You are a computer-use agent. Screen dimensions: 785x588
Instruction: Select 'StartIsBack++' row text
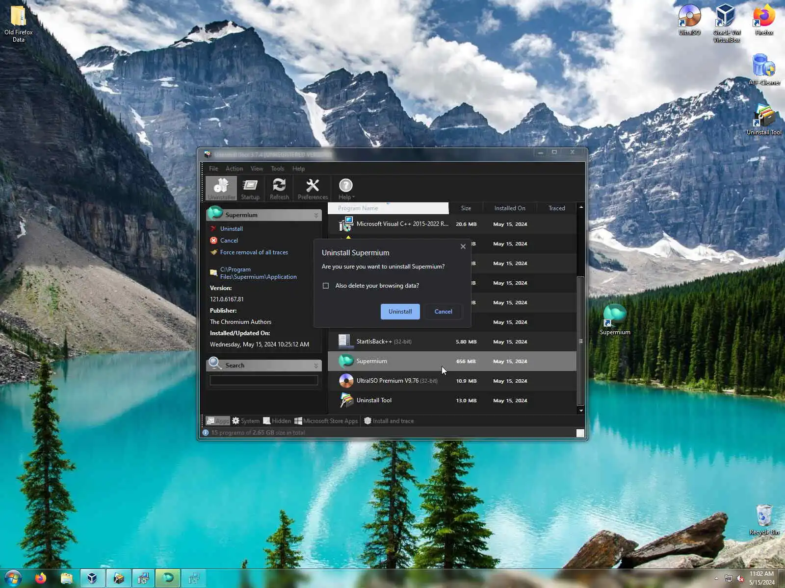click(374, 342)
